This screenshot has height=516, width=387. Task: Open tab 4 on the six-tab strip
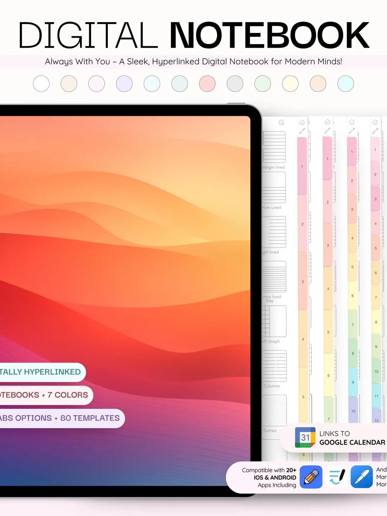pyautogui.click(x=303, y=339)
